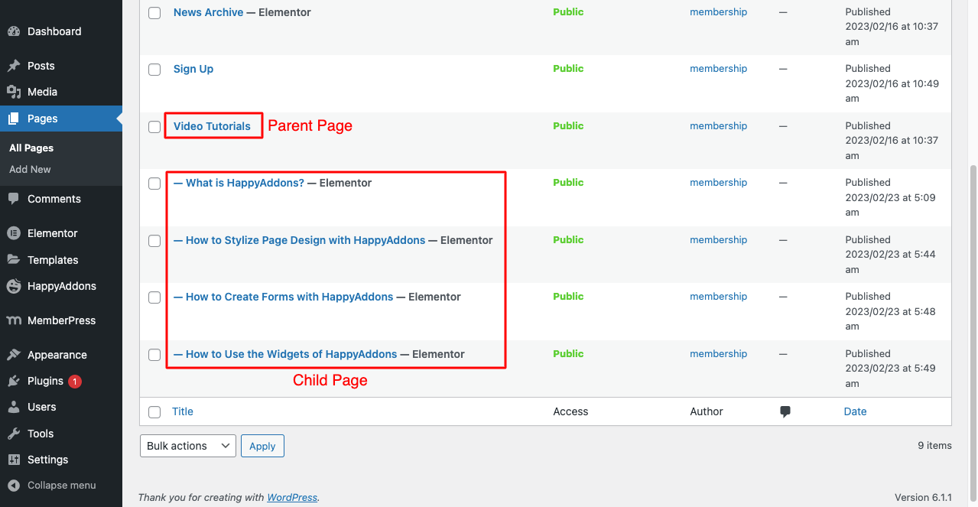This screenshot has height=507, width=978.
Task: Check the How to Create Forms row checkbox
Action: (154, 297)
